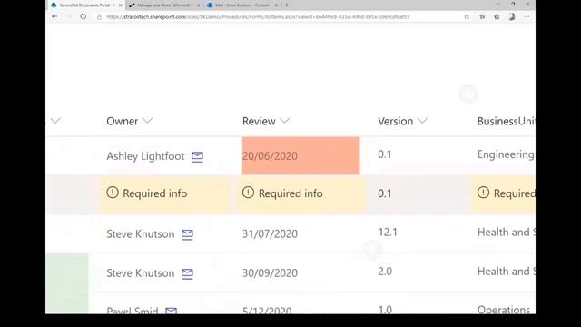Open the browser profile avatar
The height and width of the screenshot is (327, 581).
pos(512,16)
